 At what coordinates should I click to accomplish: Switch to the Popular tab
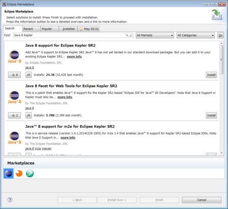50,29
